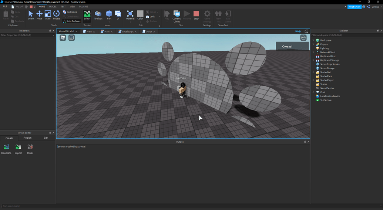This screenshot has height=210, width=383.
Task: Expand the StarterPlayer node
Action: tap(313, 80)
